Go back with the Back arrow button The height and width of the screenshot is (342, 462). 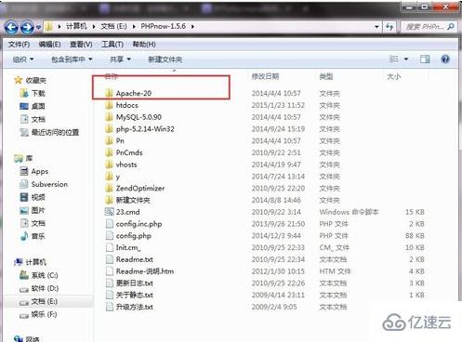[x=11, y=27]
